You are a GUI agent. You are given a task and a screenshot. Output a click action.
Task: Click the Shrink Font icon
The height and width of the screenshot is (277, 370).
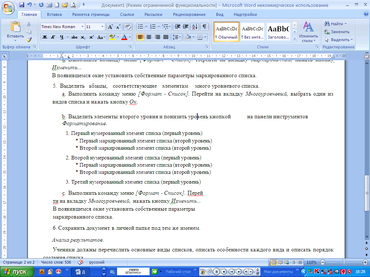pyautogui.click(x=118, y=27)
